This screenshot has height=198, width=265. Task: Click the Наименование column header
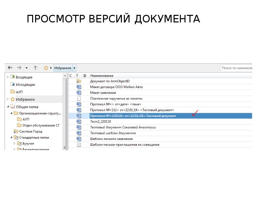tap(102, 76)
